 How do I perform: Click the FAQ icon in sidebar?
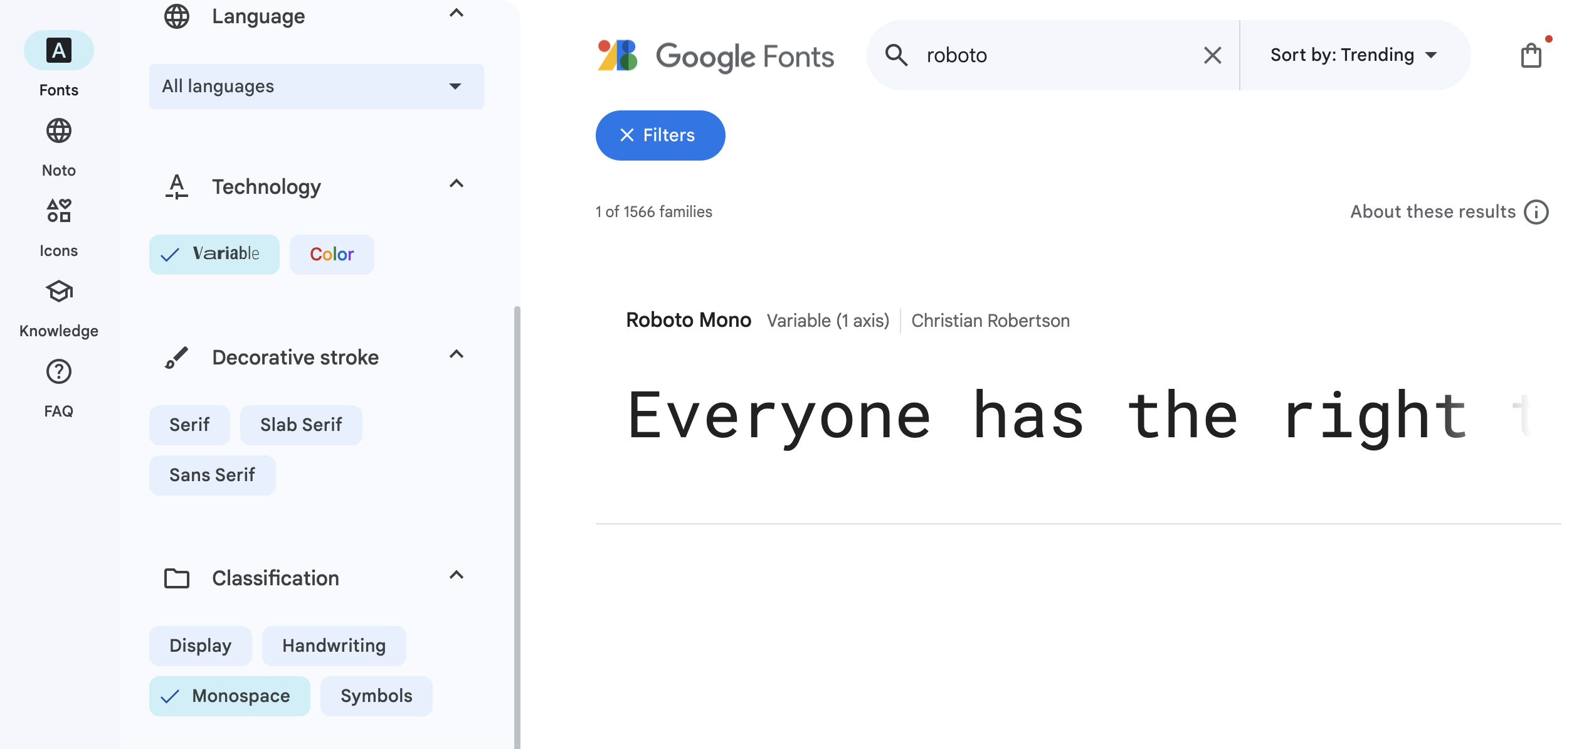(x=58, y=371)
